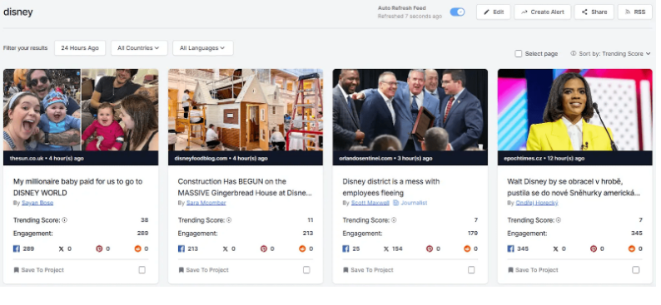Open 'Construction Has BEGUN' article title
Image resolution: width=661 pixels, height=305 pixels.
pos(245,187)
